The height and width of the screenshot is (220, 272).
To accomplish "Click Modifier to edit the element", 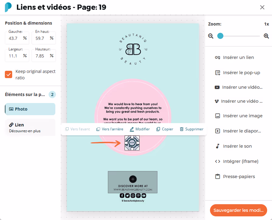I will pyautogui.click(x=140, y=129).
